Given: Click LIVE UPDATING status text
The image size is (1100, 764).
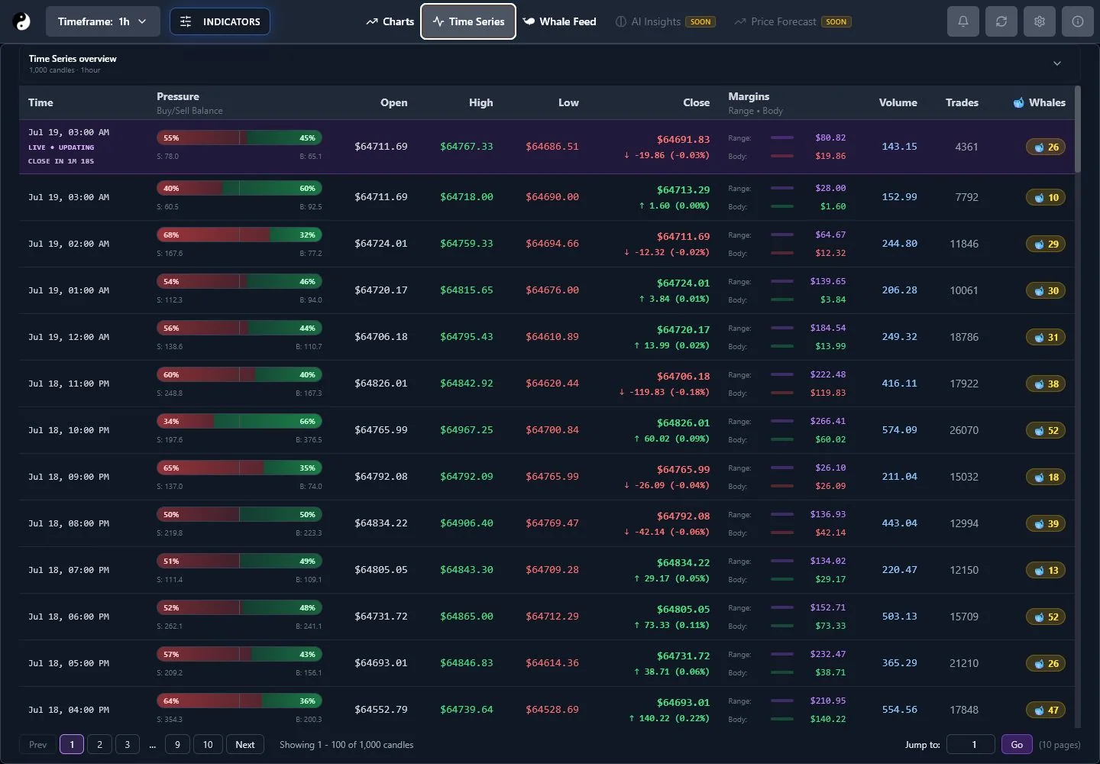Looking at the screenshot, I should (x=62, y=147).
